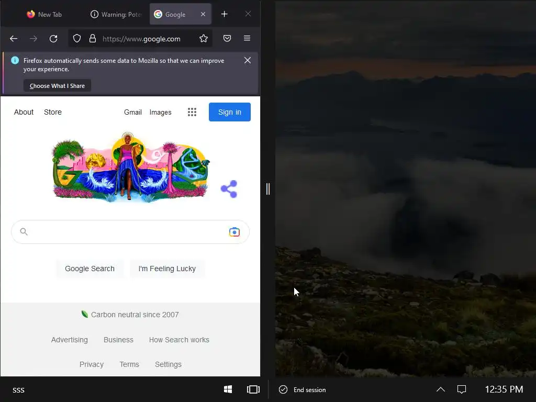
Task: Open the Save to Pocket icon
Action: (227, 38)
